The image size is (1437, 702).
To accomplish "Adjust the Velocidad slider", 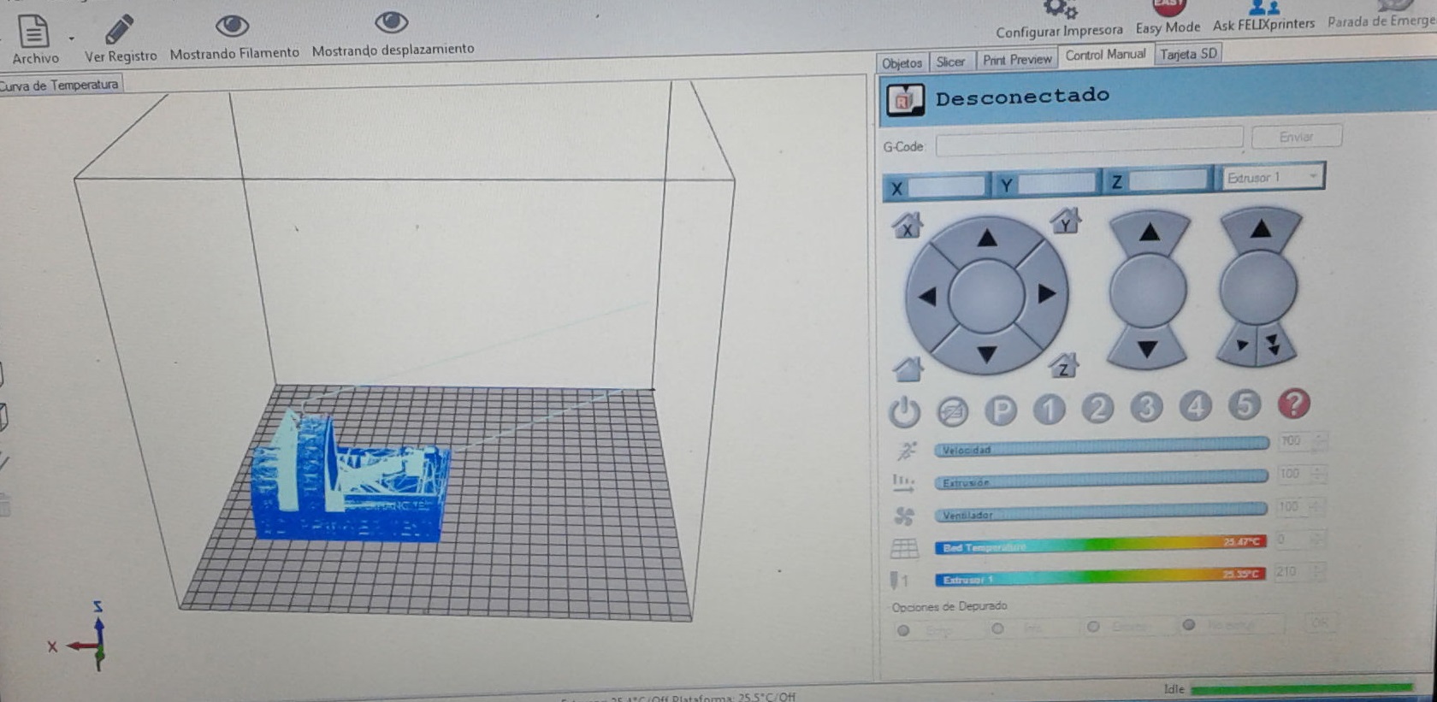I will 1102,446.
